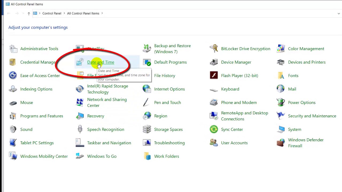This screenshot has height=192, width=342.
Task: Open Tablet PC Settings icon
Action: [x=13, y=143]
